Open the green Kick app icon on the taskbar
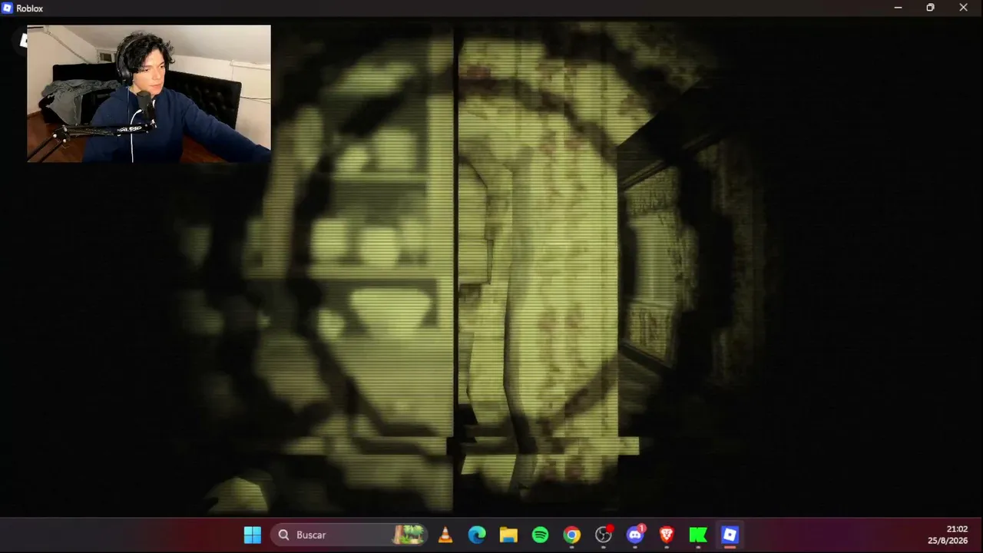 [x=698, y=535]
